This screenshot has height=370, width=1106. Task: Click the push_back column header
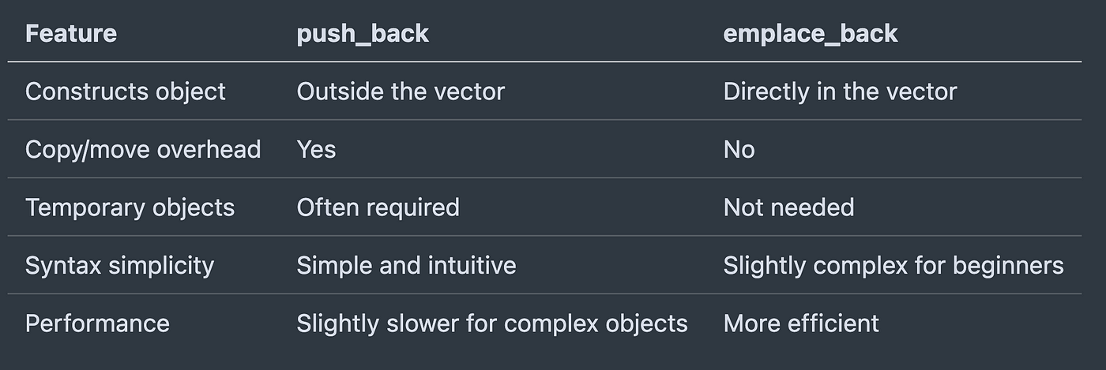tap(363, 34)
